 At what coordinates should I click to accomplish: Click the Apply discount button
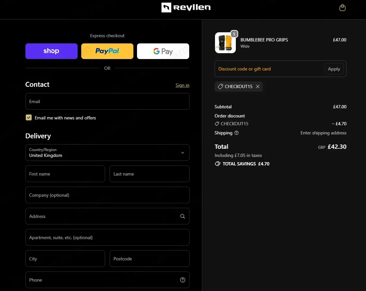(334, 69)
